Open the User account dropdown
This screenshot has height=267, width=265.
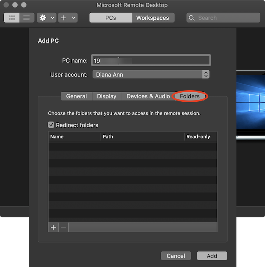(151, 75)
